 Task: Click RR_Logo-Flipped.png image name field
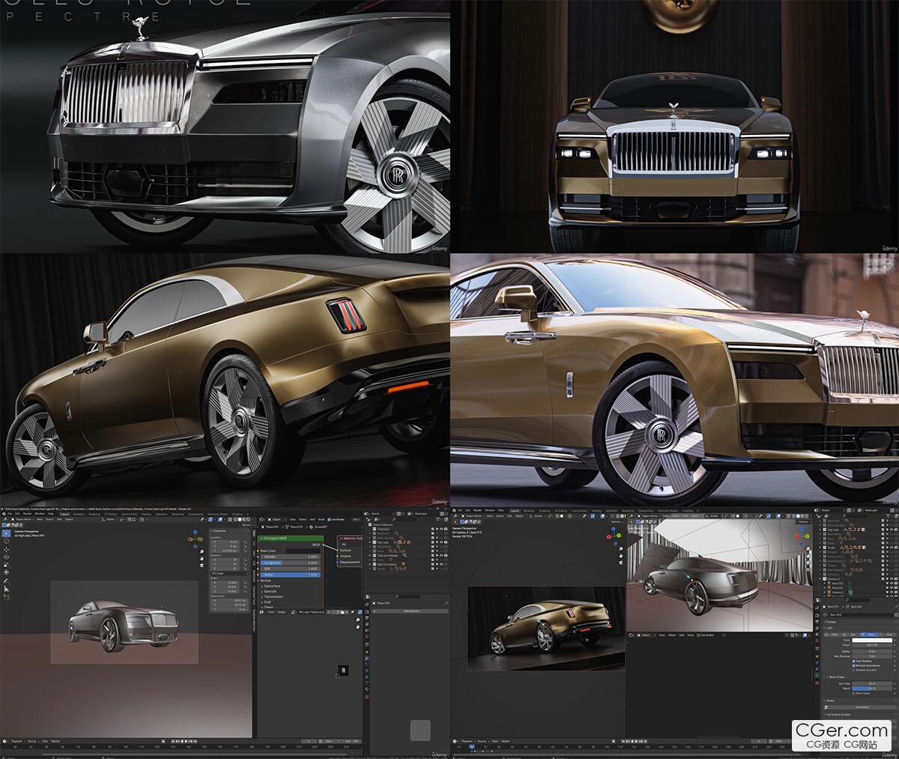coord(313,612)
